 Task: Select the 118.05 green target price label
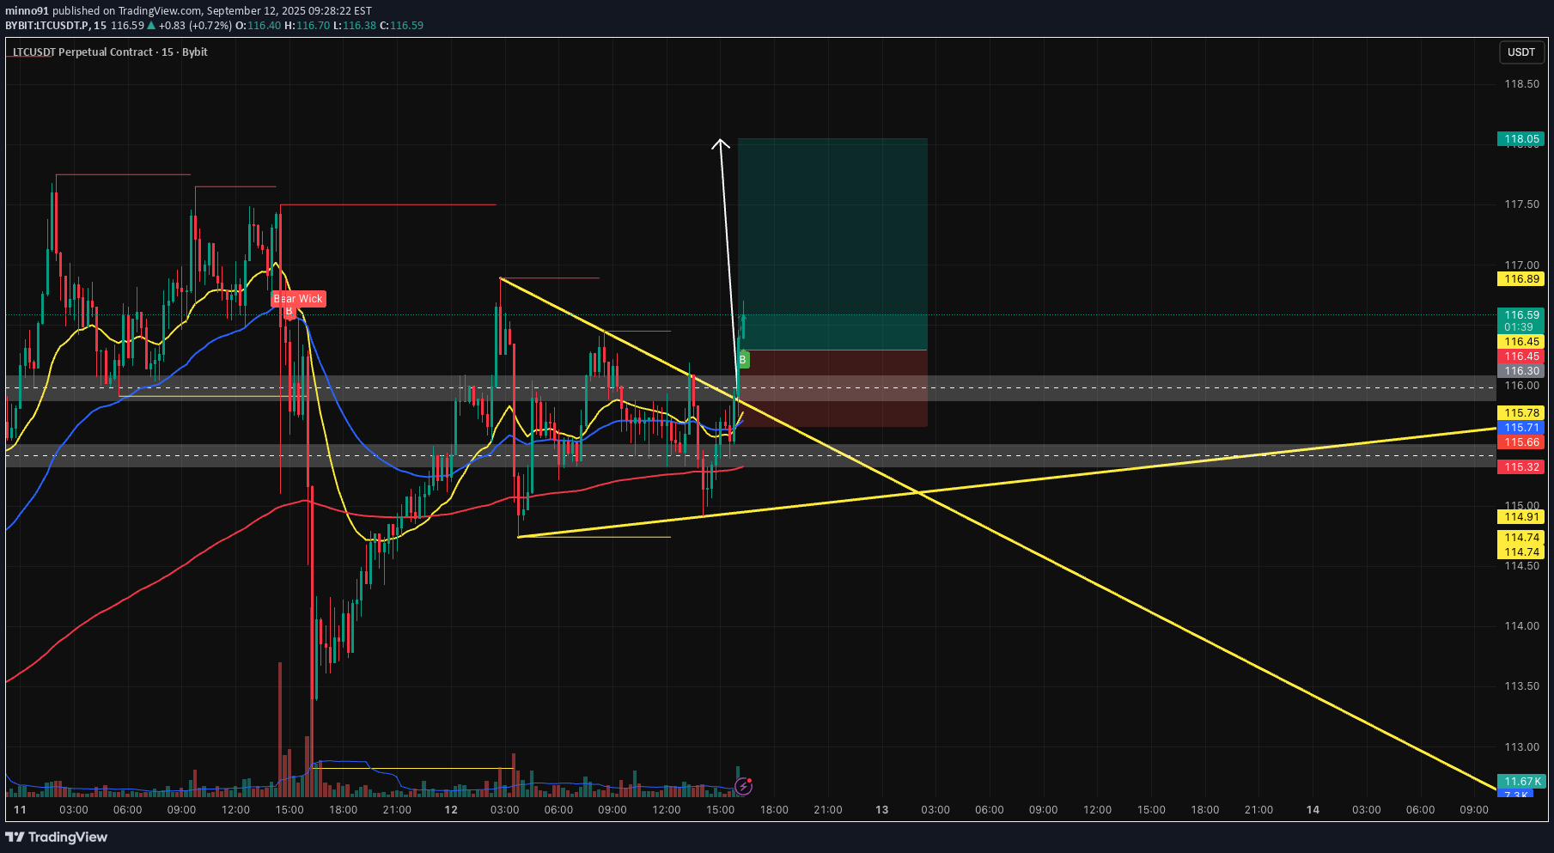point(1520,139)
